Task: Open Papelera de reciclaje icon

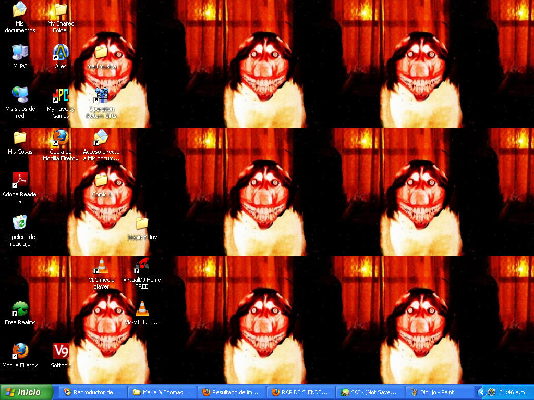Action: click(x=20, y=231)
